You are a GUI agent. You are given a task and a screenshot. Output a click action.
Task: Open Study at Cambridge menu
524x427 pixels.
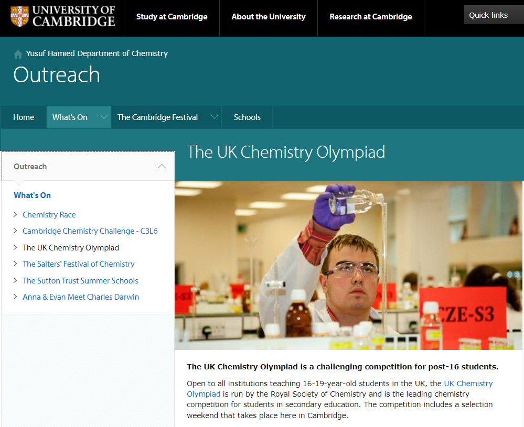pos(172,17)
